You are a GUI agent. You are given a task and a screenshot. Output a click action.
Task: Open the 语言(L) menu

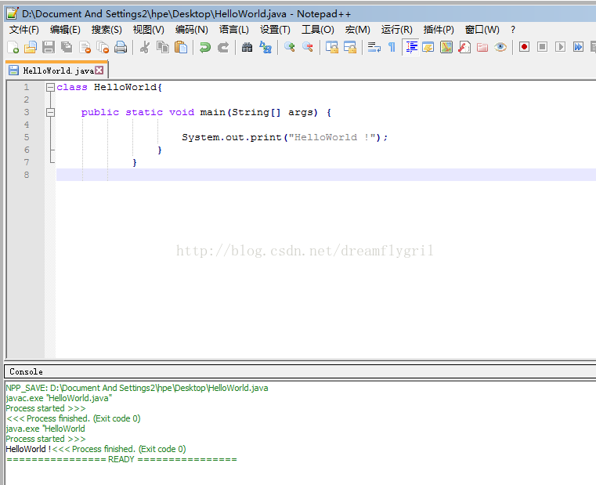(233, 30)
